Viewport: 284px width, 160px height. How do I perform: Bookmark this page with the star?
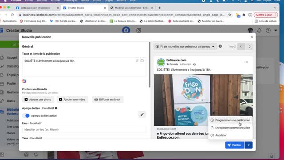[230, 15]
